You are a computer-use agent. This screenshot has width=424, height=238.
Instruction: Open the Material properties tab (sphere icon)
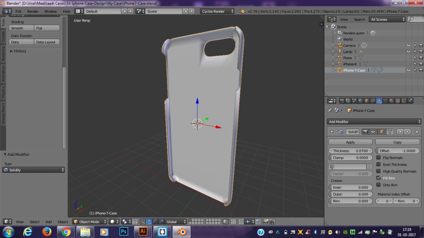click(x=391, y=101)
